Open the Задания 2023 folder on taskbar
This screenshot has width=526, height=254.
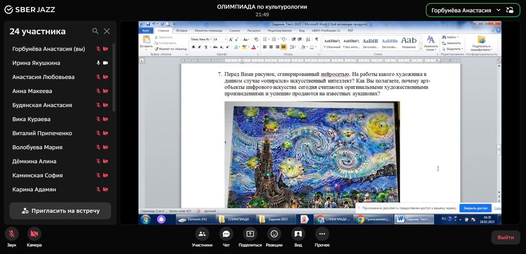point(275,219)
